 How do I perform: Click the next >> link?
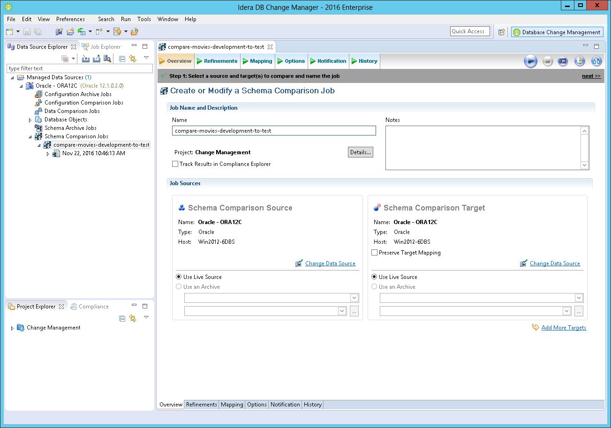[x=591, y=76]
